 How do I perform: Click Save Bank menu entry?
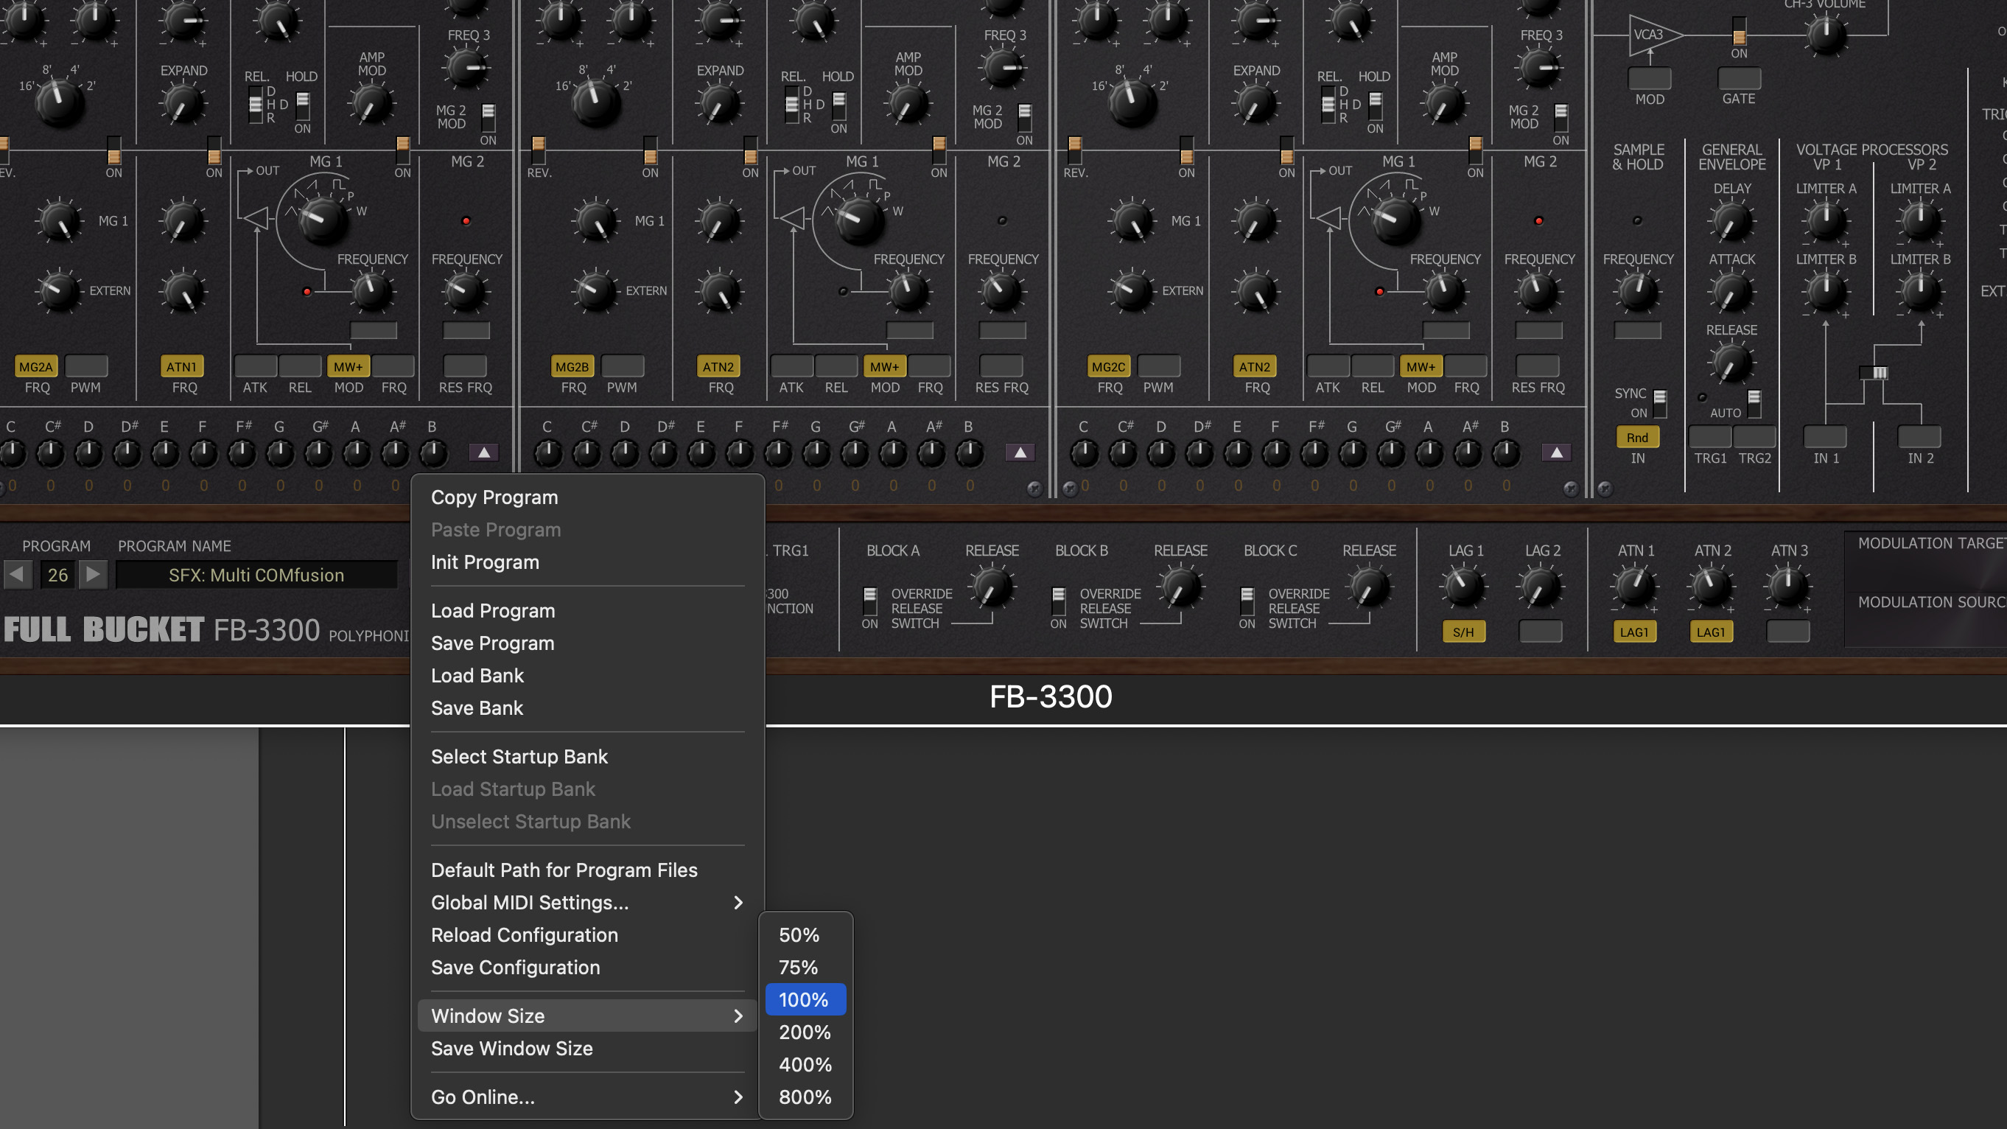pyautogui.click(x=477, y=708)
